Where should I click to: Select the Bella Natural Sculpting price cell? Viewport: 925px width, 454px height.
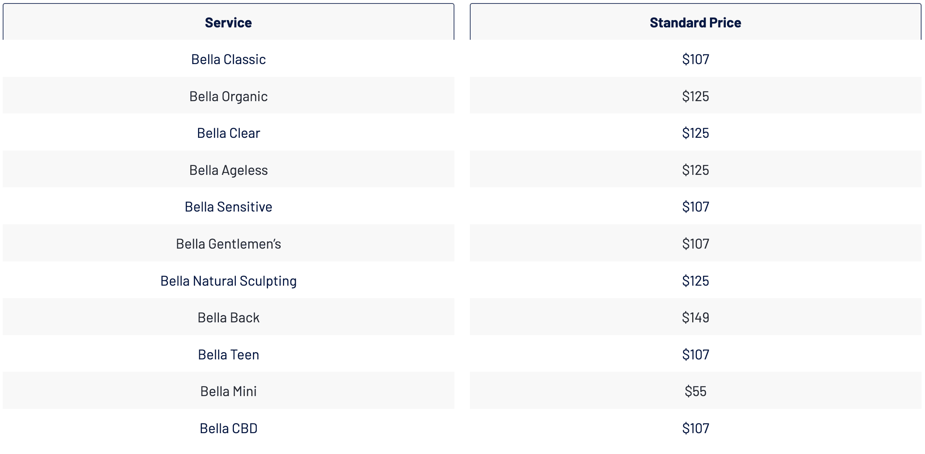point(695,281)
